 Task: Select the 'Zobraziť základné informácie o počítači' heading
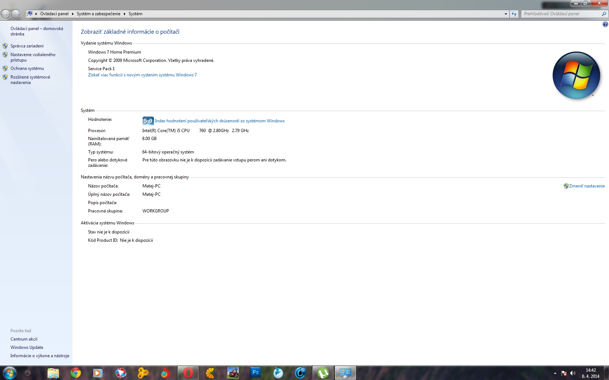click(x=130, y=32)
